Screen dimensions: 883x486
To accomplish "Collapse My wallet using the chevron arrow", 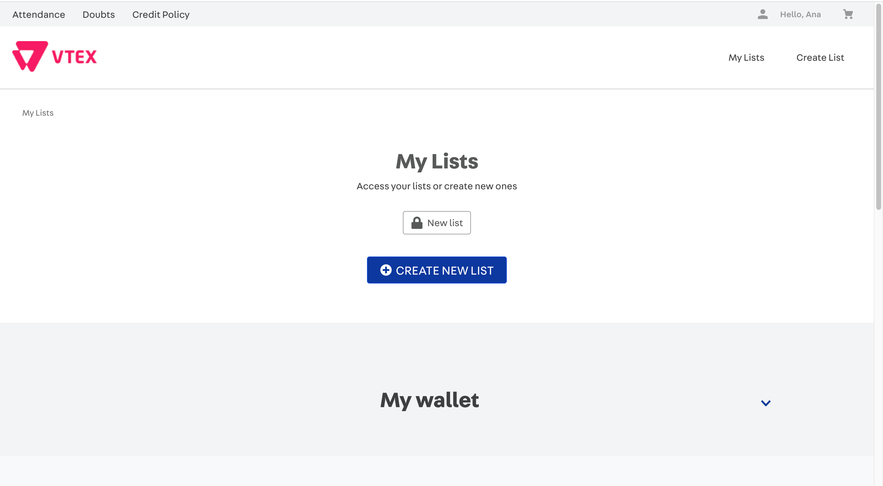I will point(766,403).
